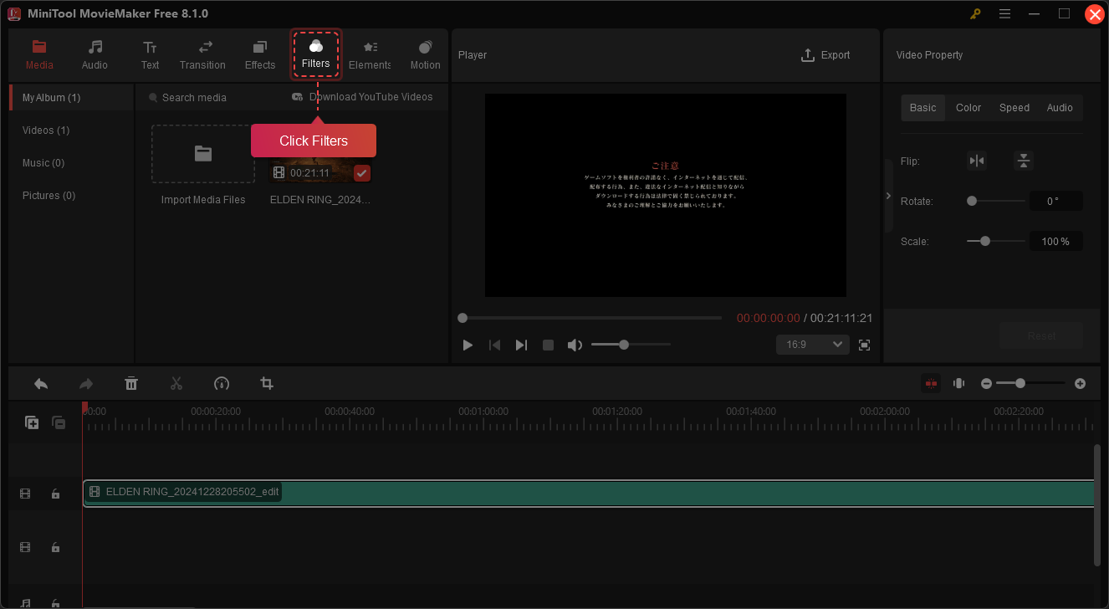Split clip with scissors icon
The height and width of the screenshot is (609, 1109).
176,383
